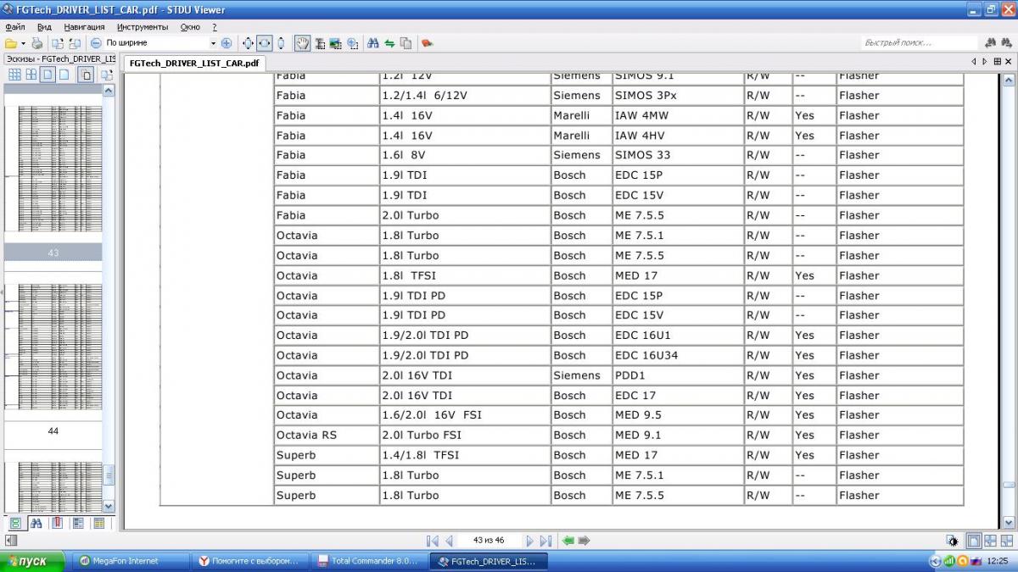Viewport: 1018px width, 572px height.
Task: Click the green swap arrows toolbar icon
Action: coord(389,42)
